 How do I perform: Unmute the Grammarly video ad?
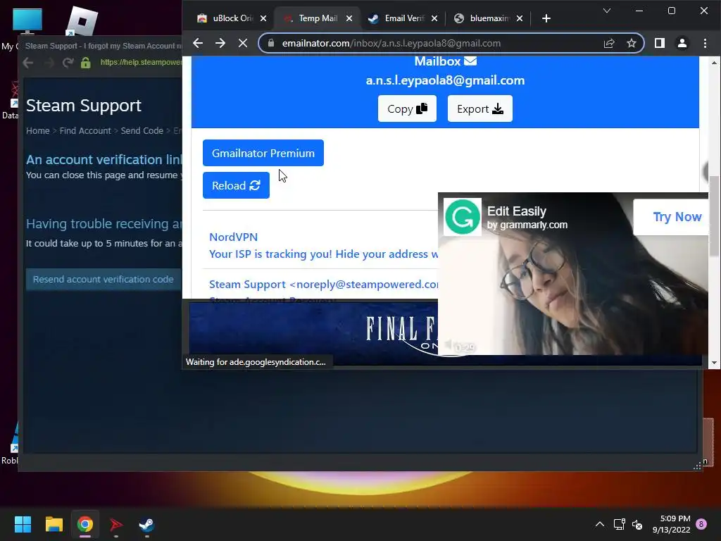pos(449,344)
